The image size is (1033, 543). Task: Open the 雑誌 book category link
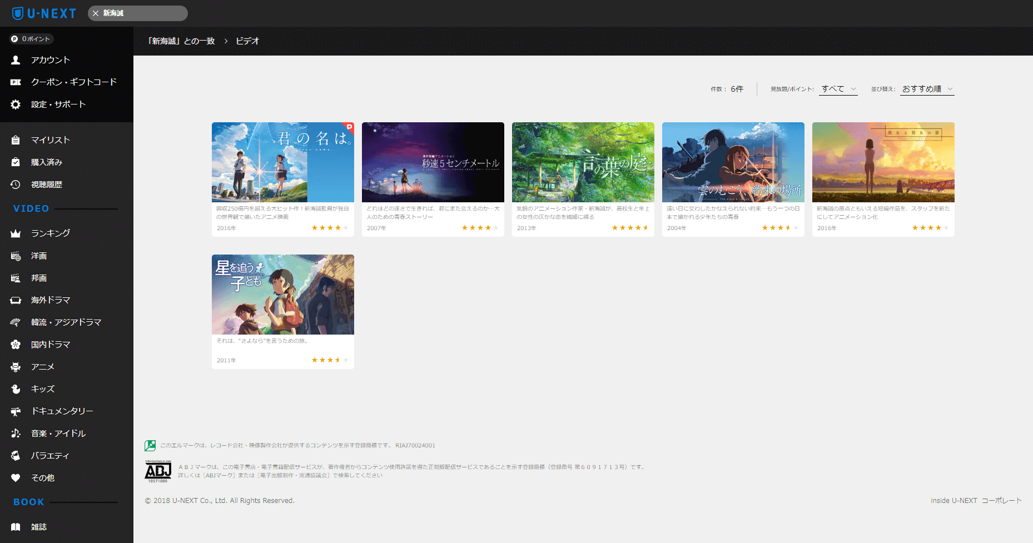[x=39, y=527]
